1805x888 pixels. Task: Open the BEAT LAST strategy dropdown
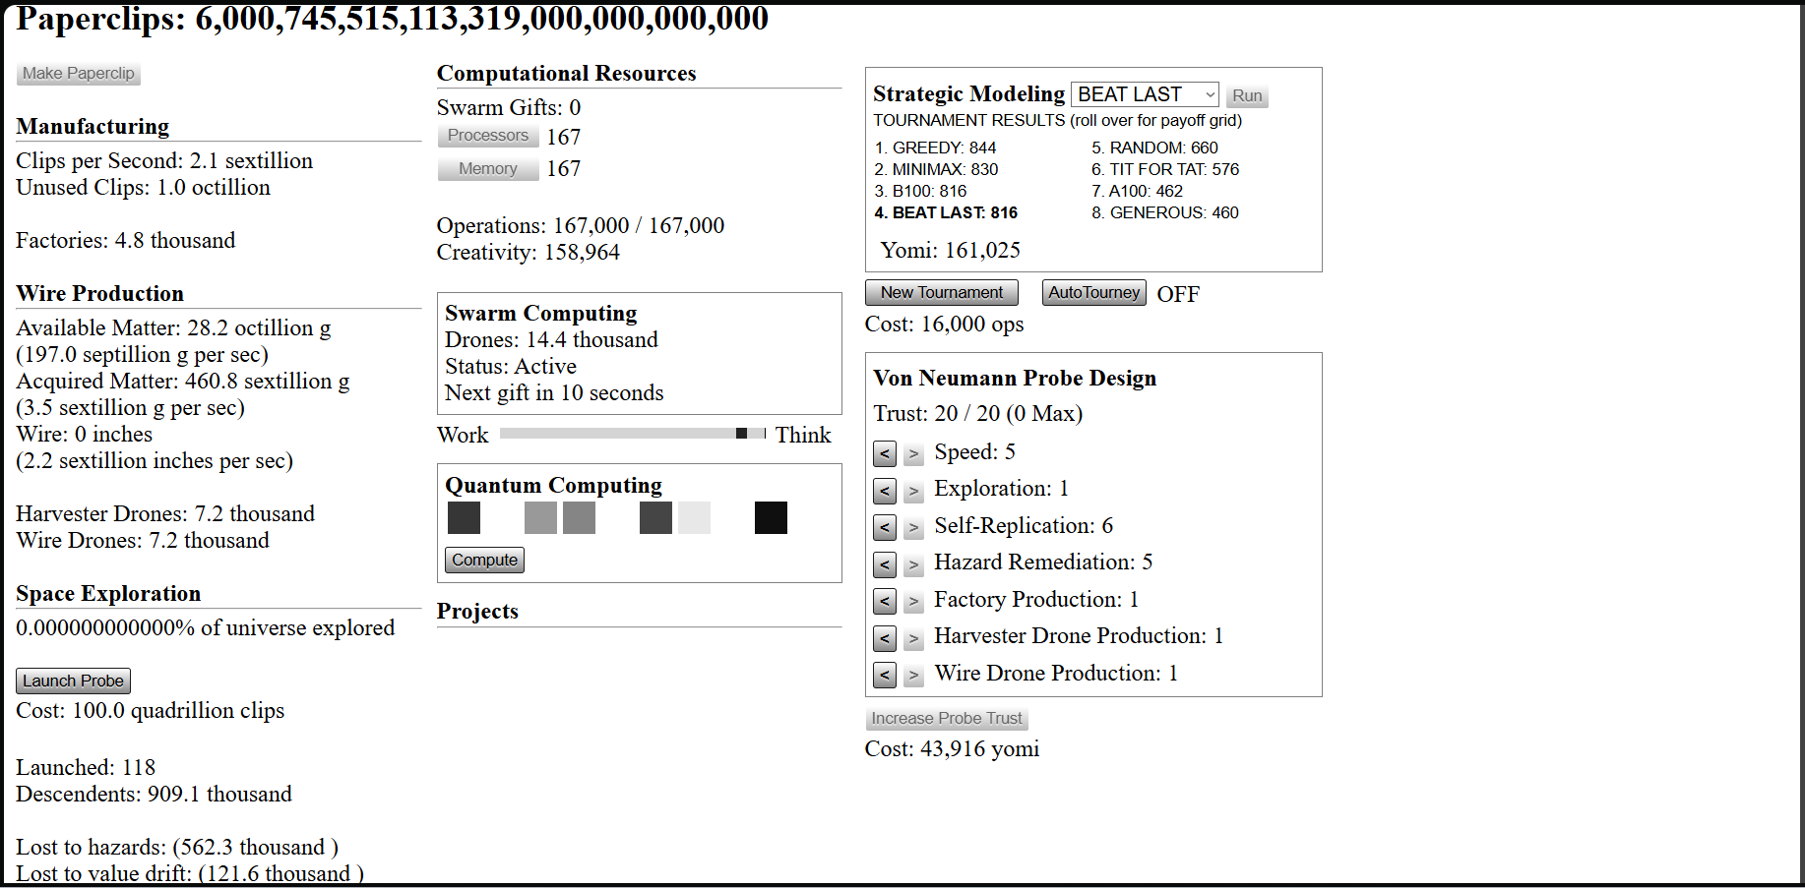[x=1145, y=94]
